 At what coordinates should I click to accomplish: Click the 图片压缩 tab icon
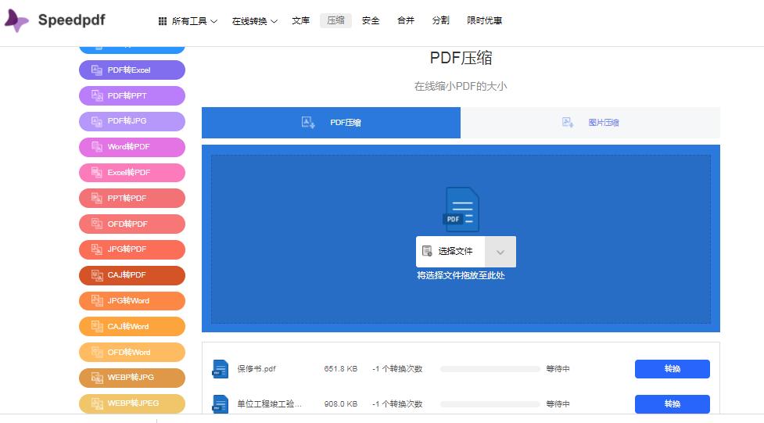pyautogui.click(x=568, y=122)
